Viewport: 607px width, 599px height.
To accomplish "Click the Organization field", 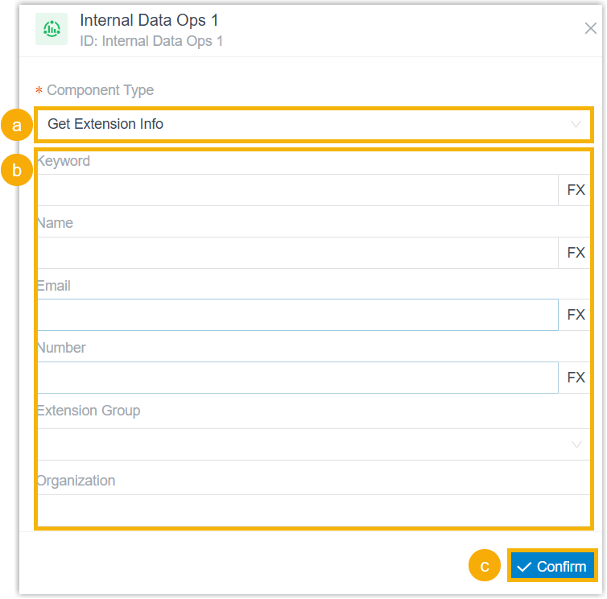I will tap(314, 510).
